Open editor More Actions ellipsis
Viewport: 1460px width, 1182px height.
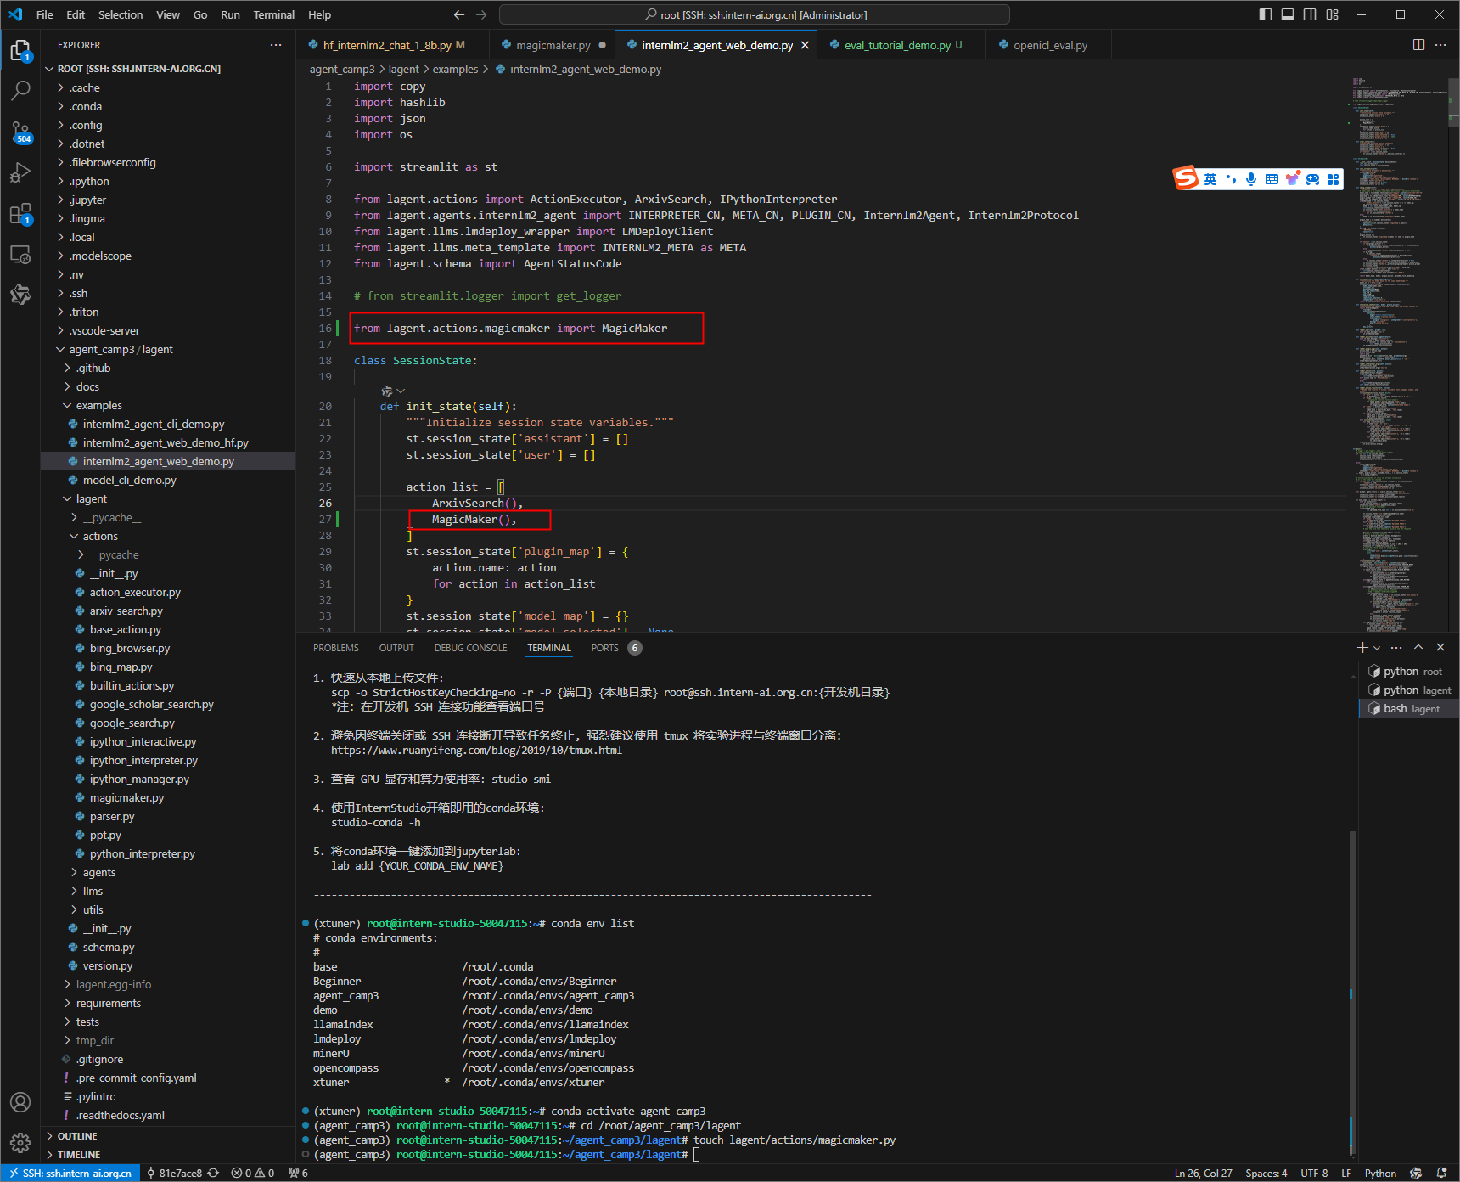(1440, 45)
